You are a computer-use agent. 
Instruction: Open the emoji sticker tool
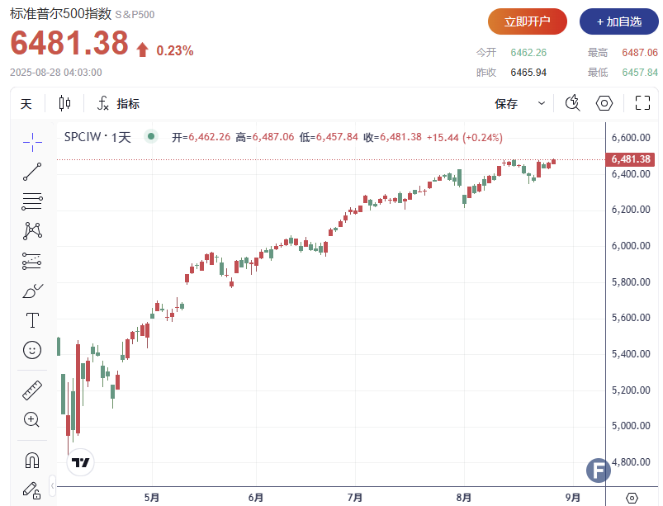(x=32, y=350)
